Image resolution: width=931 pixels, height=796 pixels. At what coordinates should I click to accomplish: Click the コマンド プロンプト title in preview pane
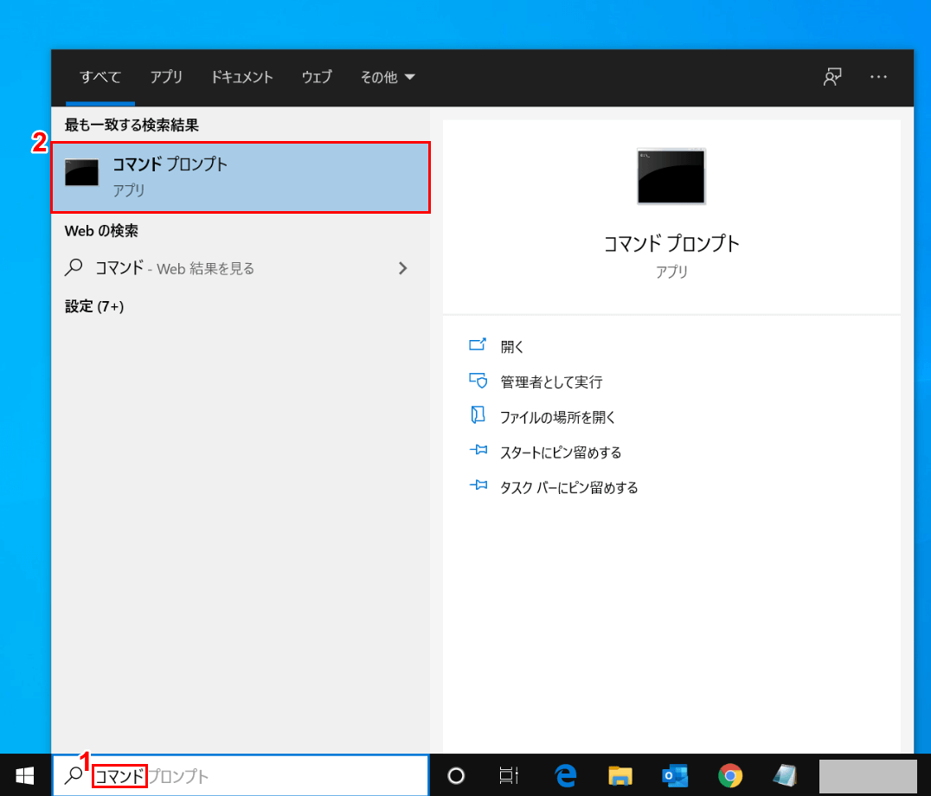pos(671,243)
